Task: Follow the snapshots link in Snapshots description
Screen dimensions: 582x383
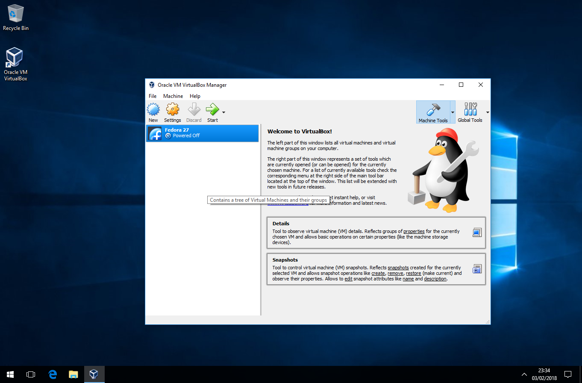Action: pos(398,268)
